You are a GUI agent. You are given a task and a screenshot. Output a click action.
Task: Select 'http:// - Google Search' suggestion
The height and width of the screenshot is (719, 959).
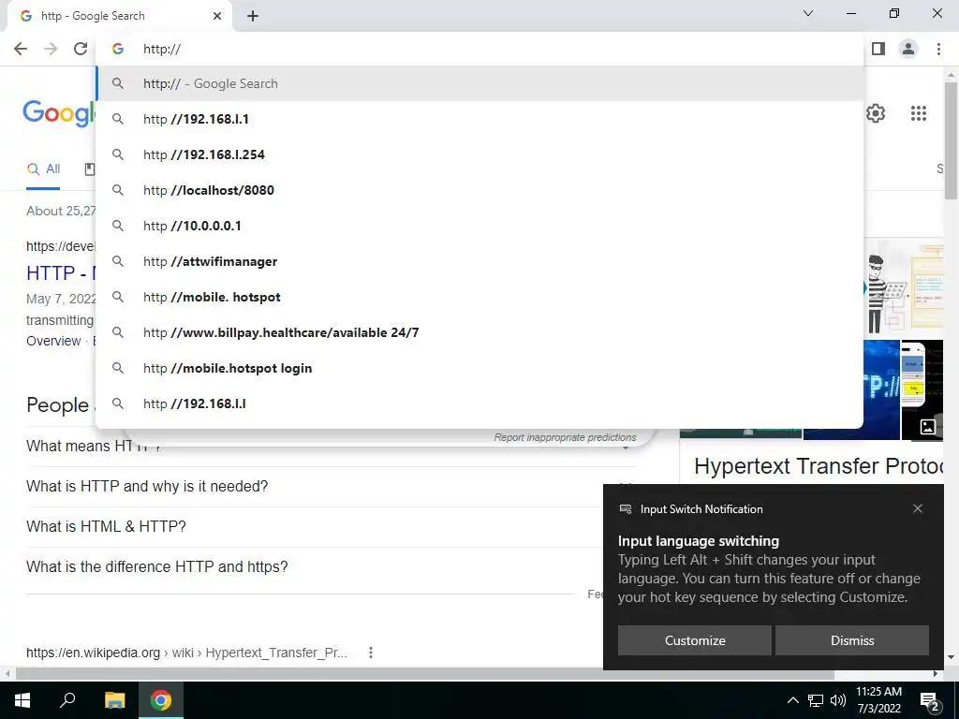(480, 83)
